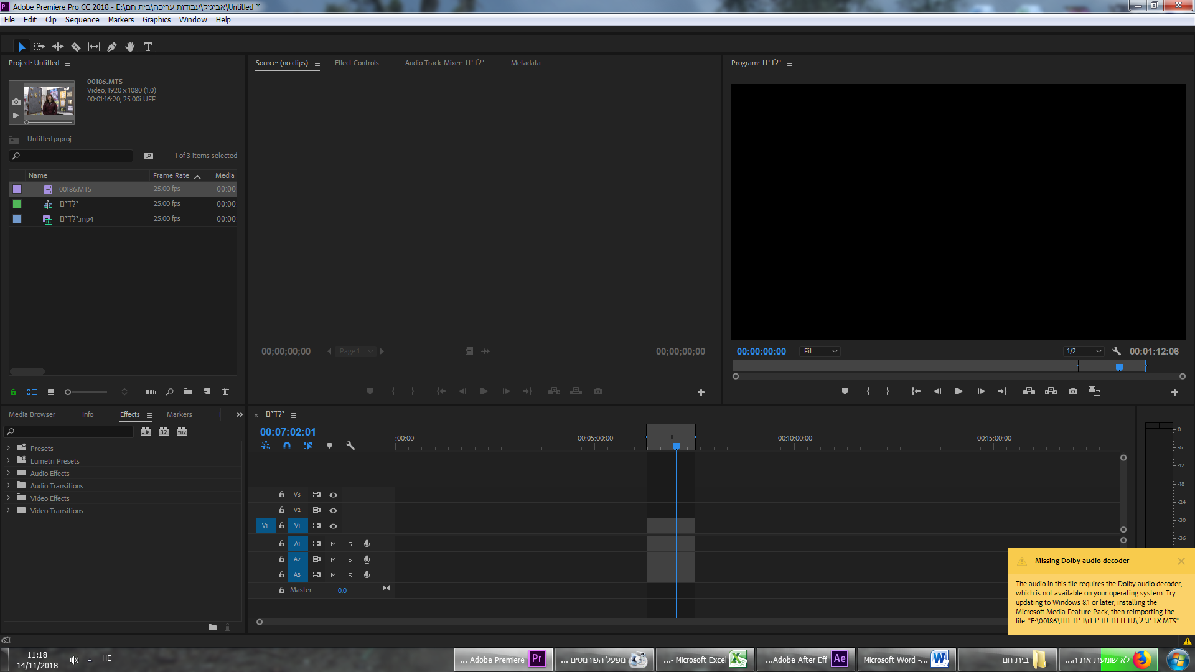This screenshot has height=672, width=1195.
Task: Solo audio track A2
Action: [350, 559]
